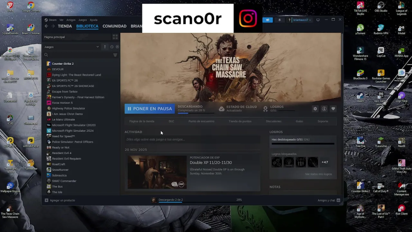Open the Juegos collection dropdown
The width and height of the screenshot is (412, 232).
pos(71,47)
